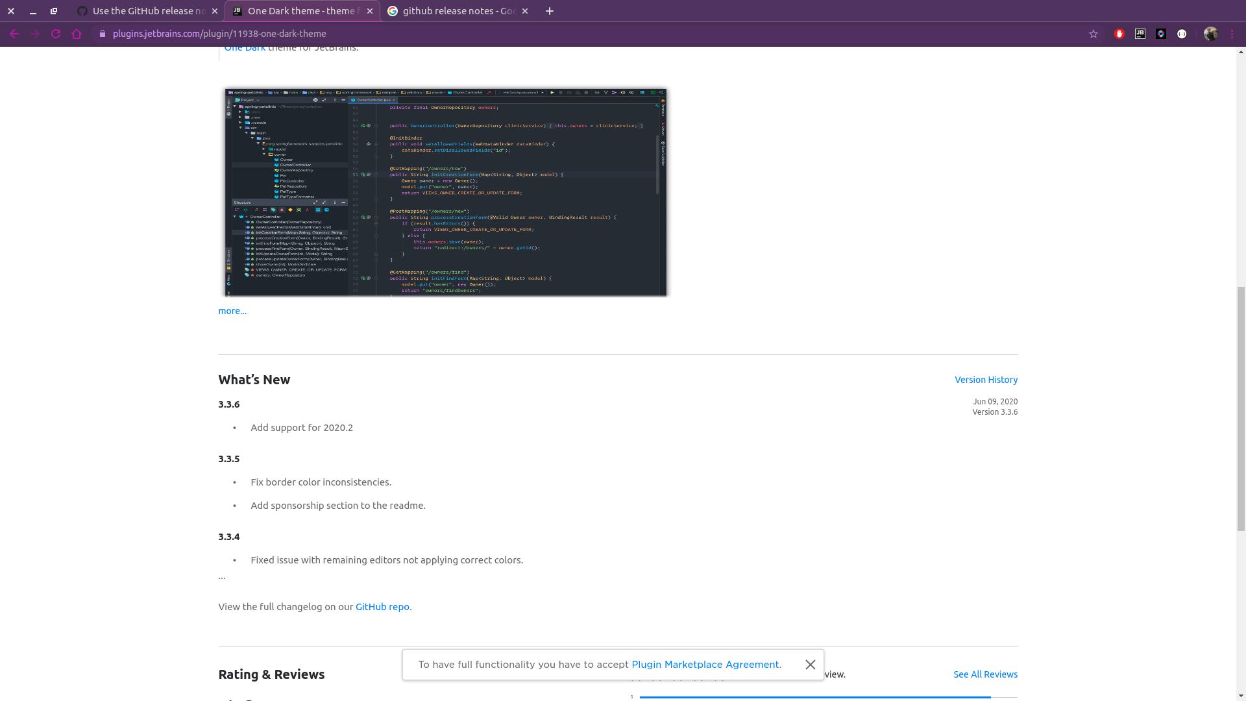Click the colorful pinwheel extension icon
The width and height of the screenshot is (1246, 701).
[x=1161, y=34]
